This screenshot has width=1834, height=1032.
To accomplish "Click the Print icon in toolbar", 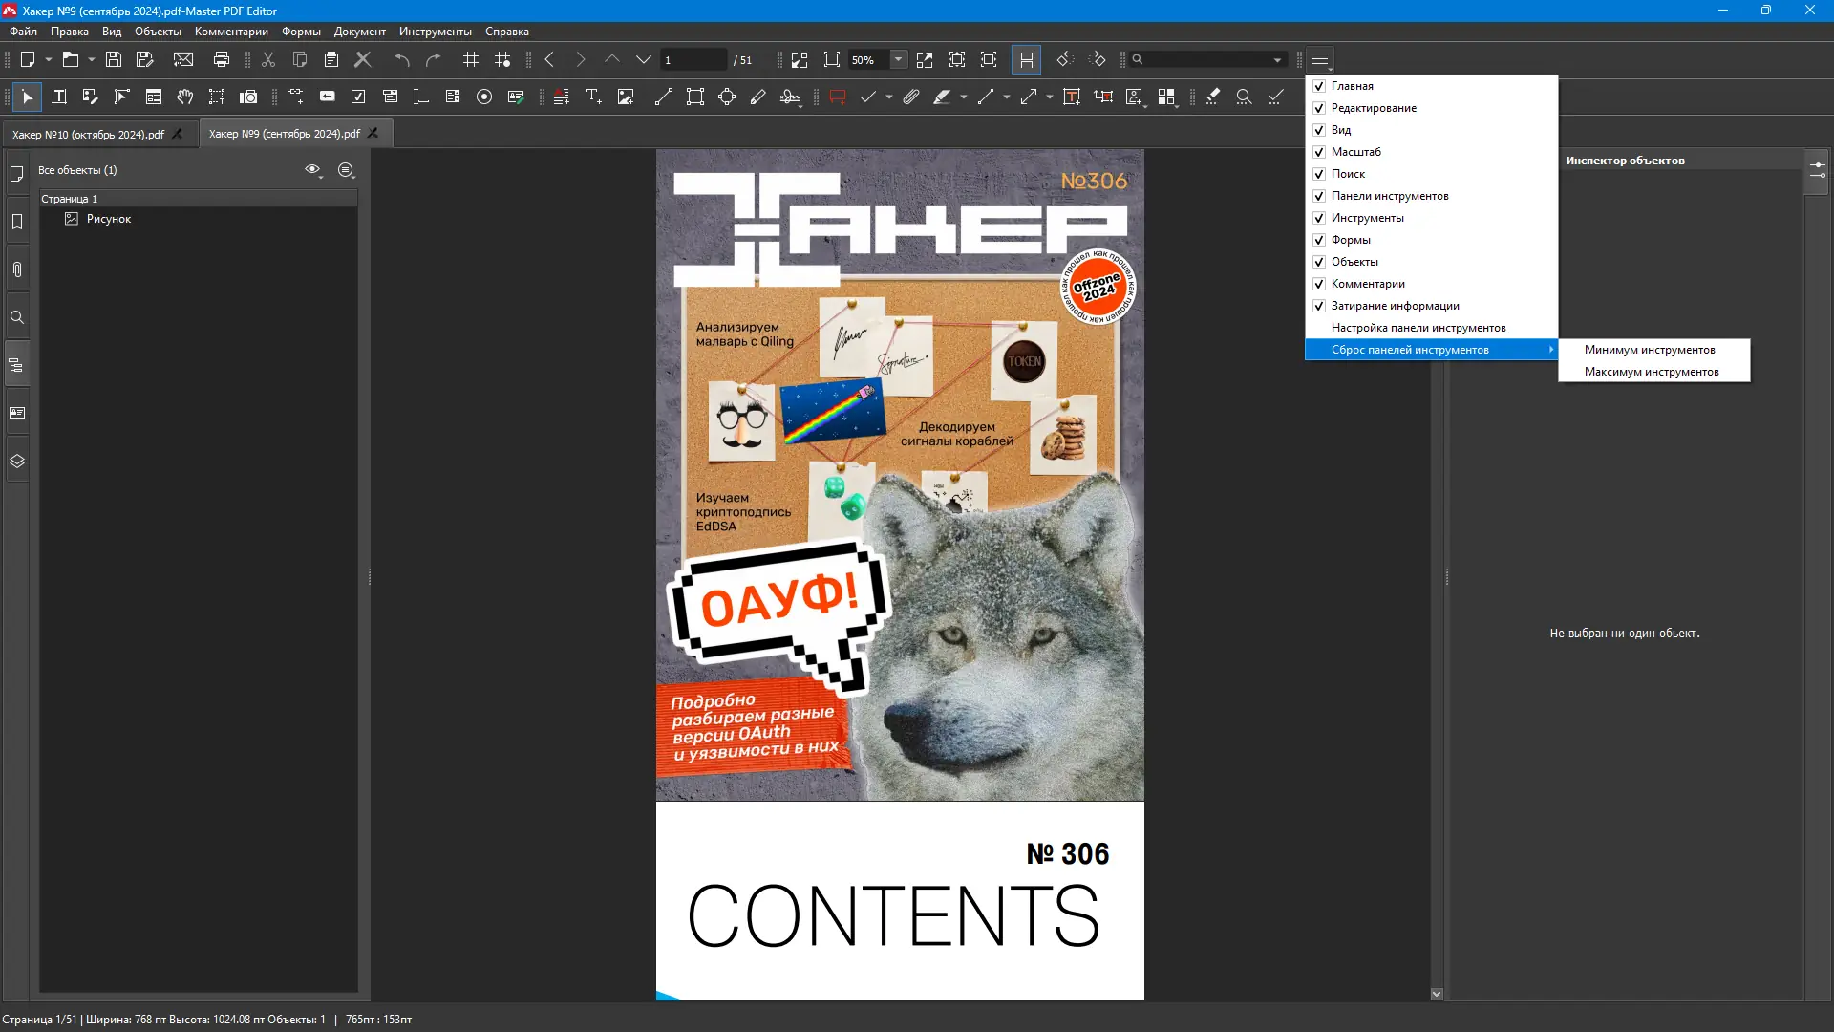I will (x=222, y=59).
